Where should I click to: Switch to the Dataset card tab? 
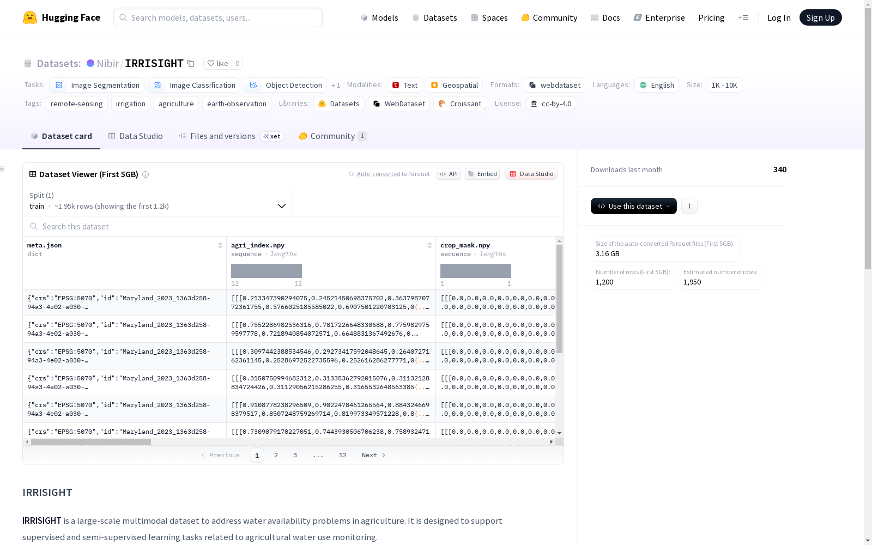point(61,136)
